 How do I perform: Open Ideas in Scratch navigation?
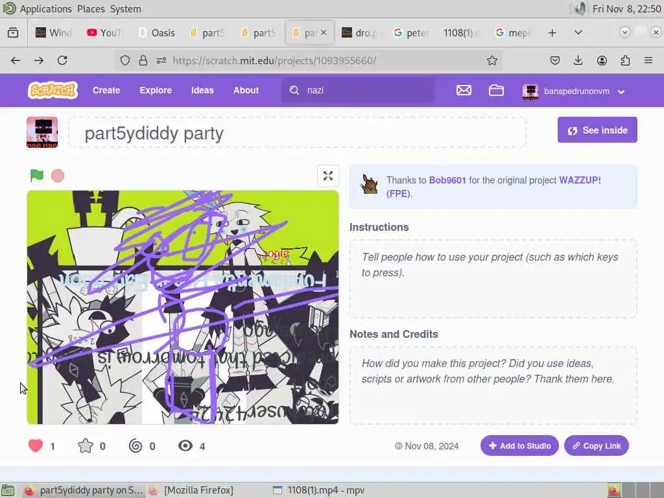[x=202, y=90]
